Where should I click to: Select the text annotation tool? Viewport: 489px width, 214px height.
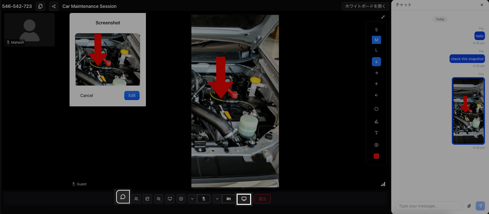pyautogui.click(x=376, y=133)
